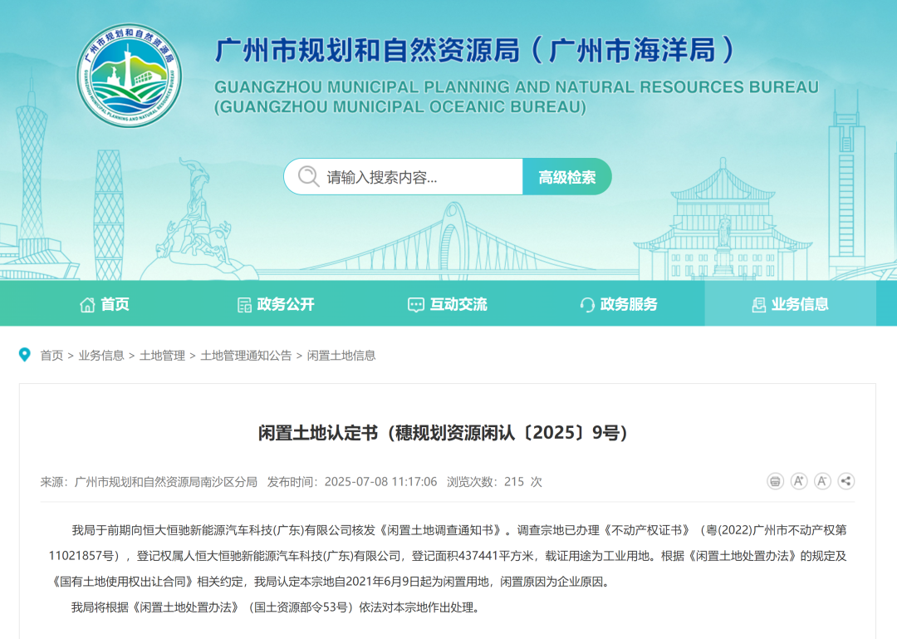Open the 业务信息 nav item
The width and height of the screenshot is (897, 639).
click(x=790, y=303)
